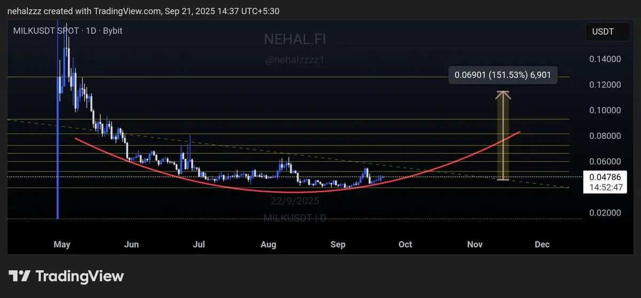Click the TradingView logo
This screenshot has height=298, width=641.
tap(66, 276)
